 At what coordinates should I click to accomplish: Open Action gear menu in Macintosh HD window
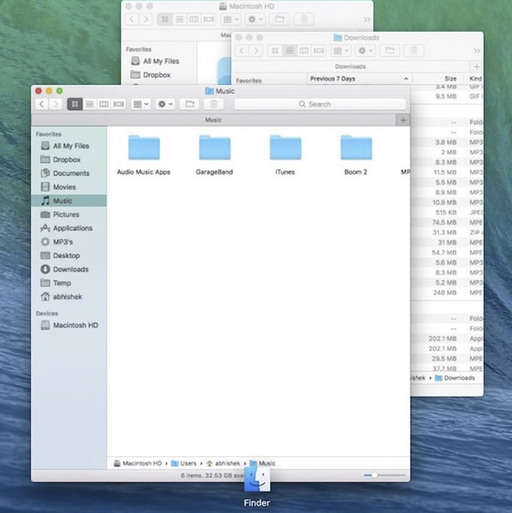click(x=256, y=19)
